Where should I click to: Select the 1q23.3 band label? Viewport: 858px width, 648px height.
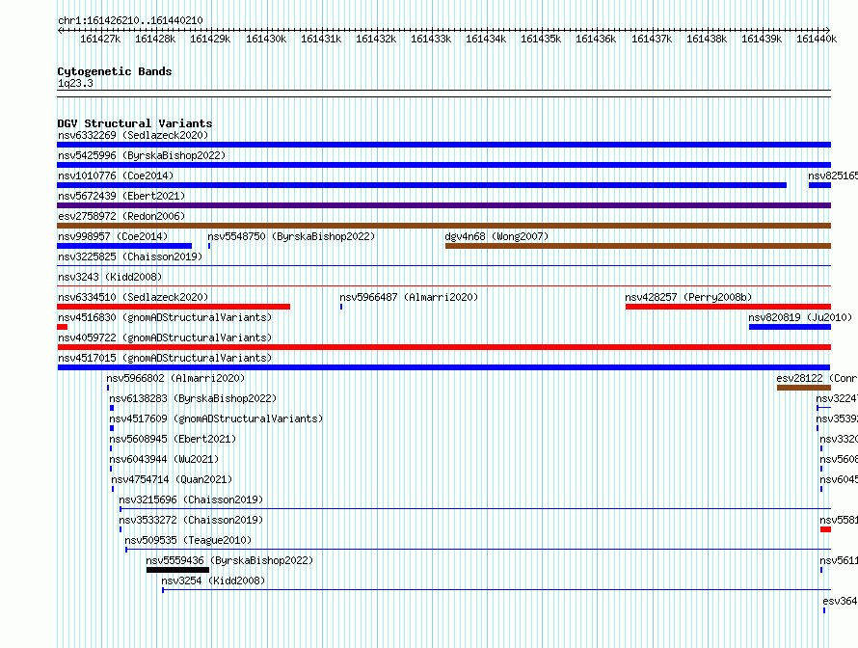[x=75, y=83]
